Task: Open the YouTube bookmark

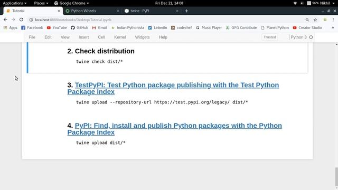Action: (x=57, y=27)
